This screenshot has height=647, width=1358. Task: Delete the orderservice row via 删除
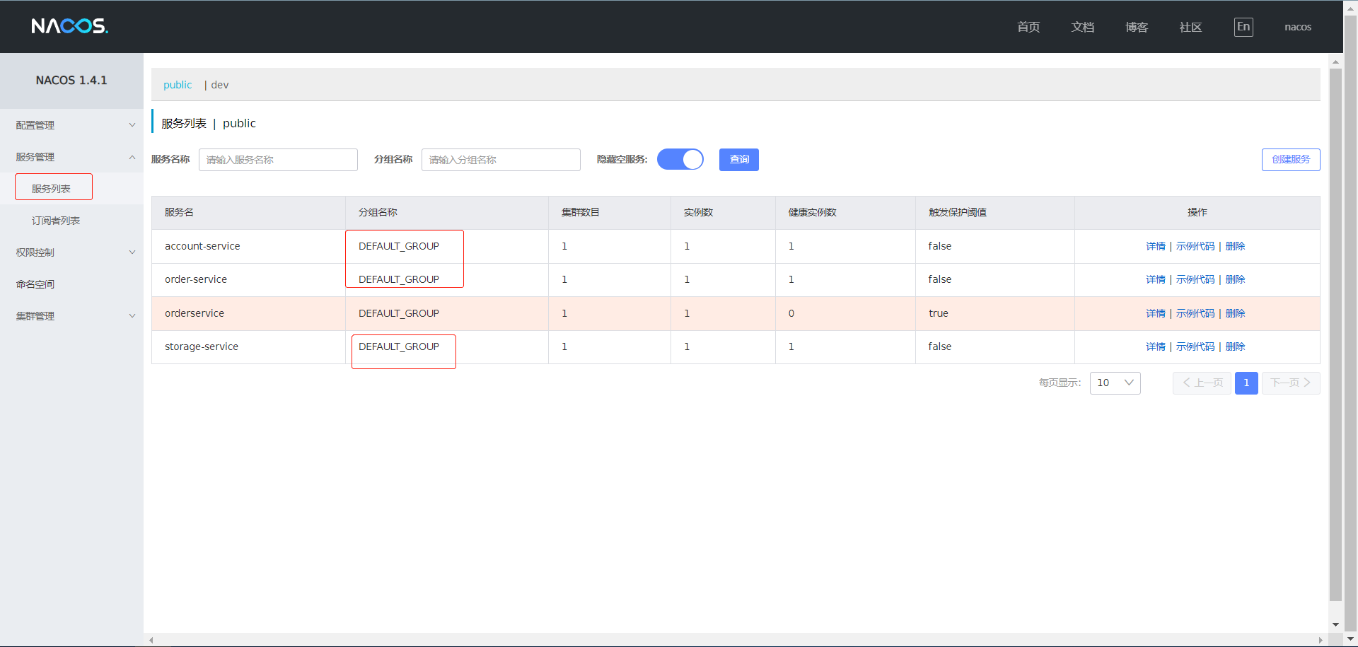[1235, 313]
